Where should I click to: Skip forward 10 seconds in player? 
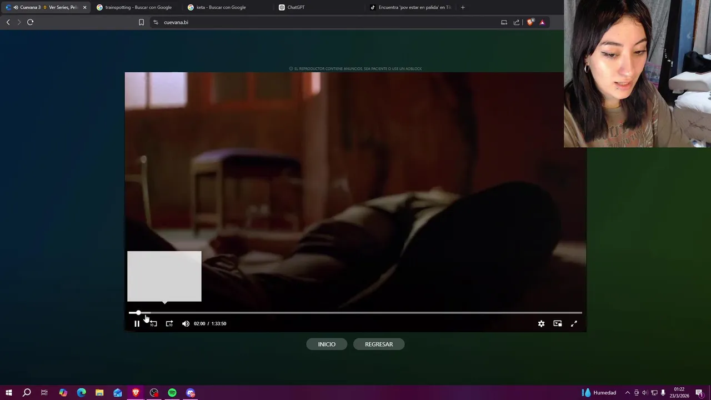[169, 323]
